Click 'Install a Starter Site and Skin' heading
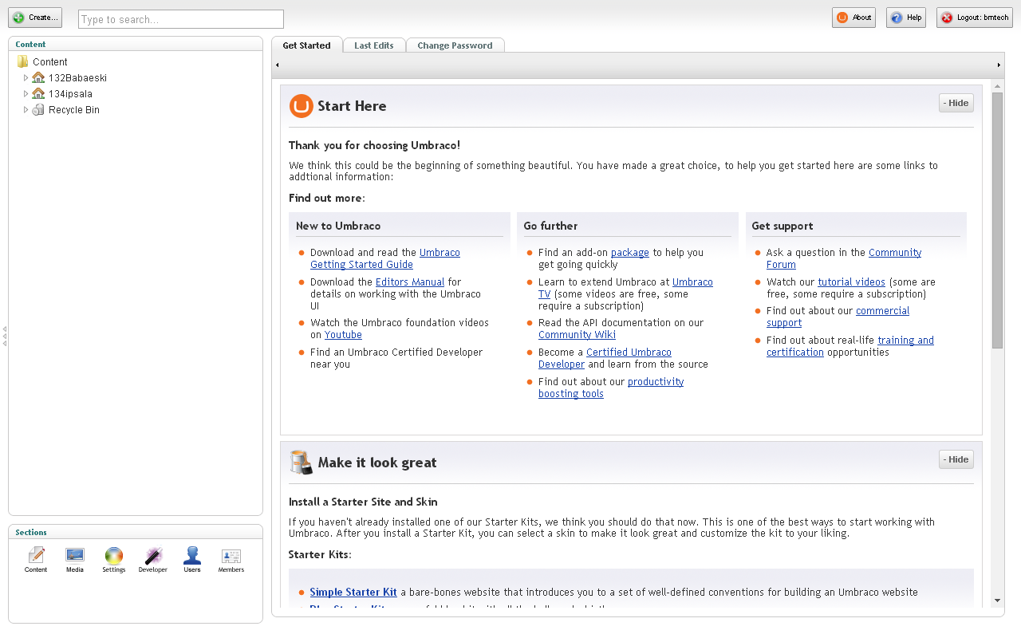Screen dimensions: 1021x638 click(363, 502)
